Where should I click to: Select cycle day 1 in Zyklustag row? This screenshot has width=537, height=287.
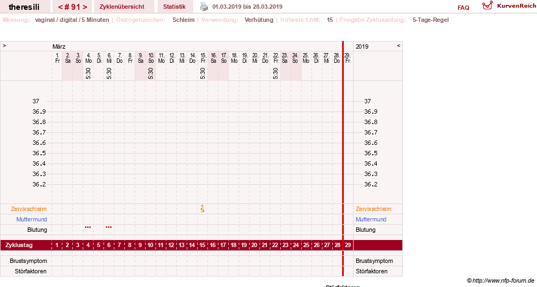[57, 245]
